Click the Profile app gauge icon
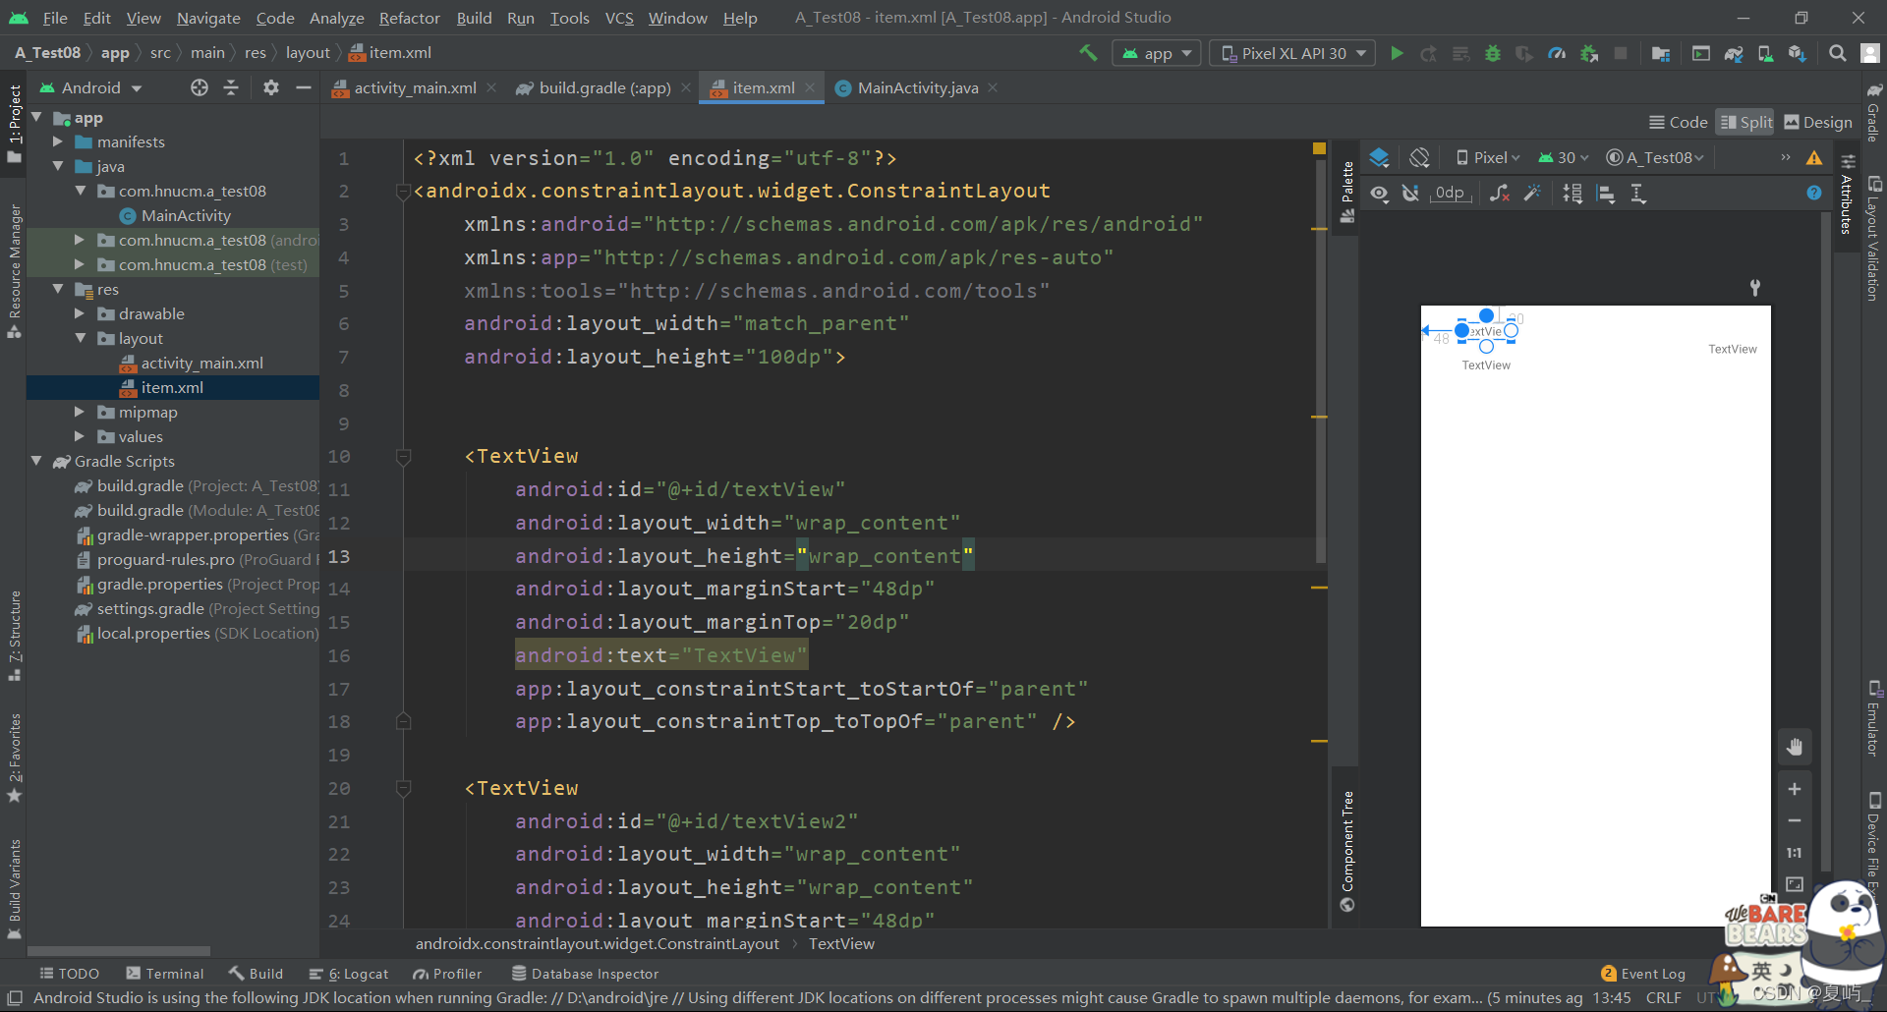The width and height of the screenshot is (1887, 1012). [x=1557, y=53]
